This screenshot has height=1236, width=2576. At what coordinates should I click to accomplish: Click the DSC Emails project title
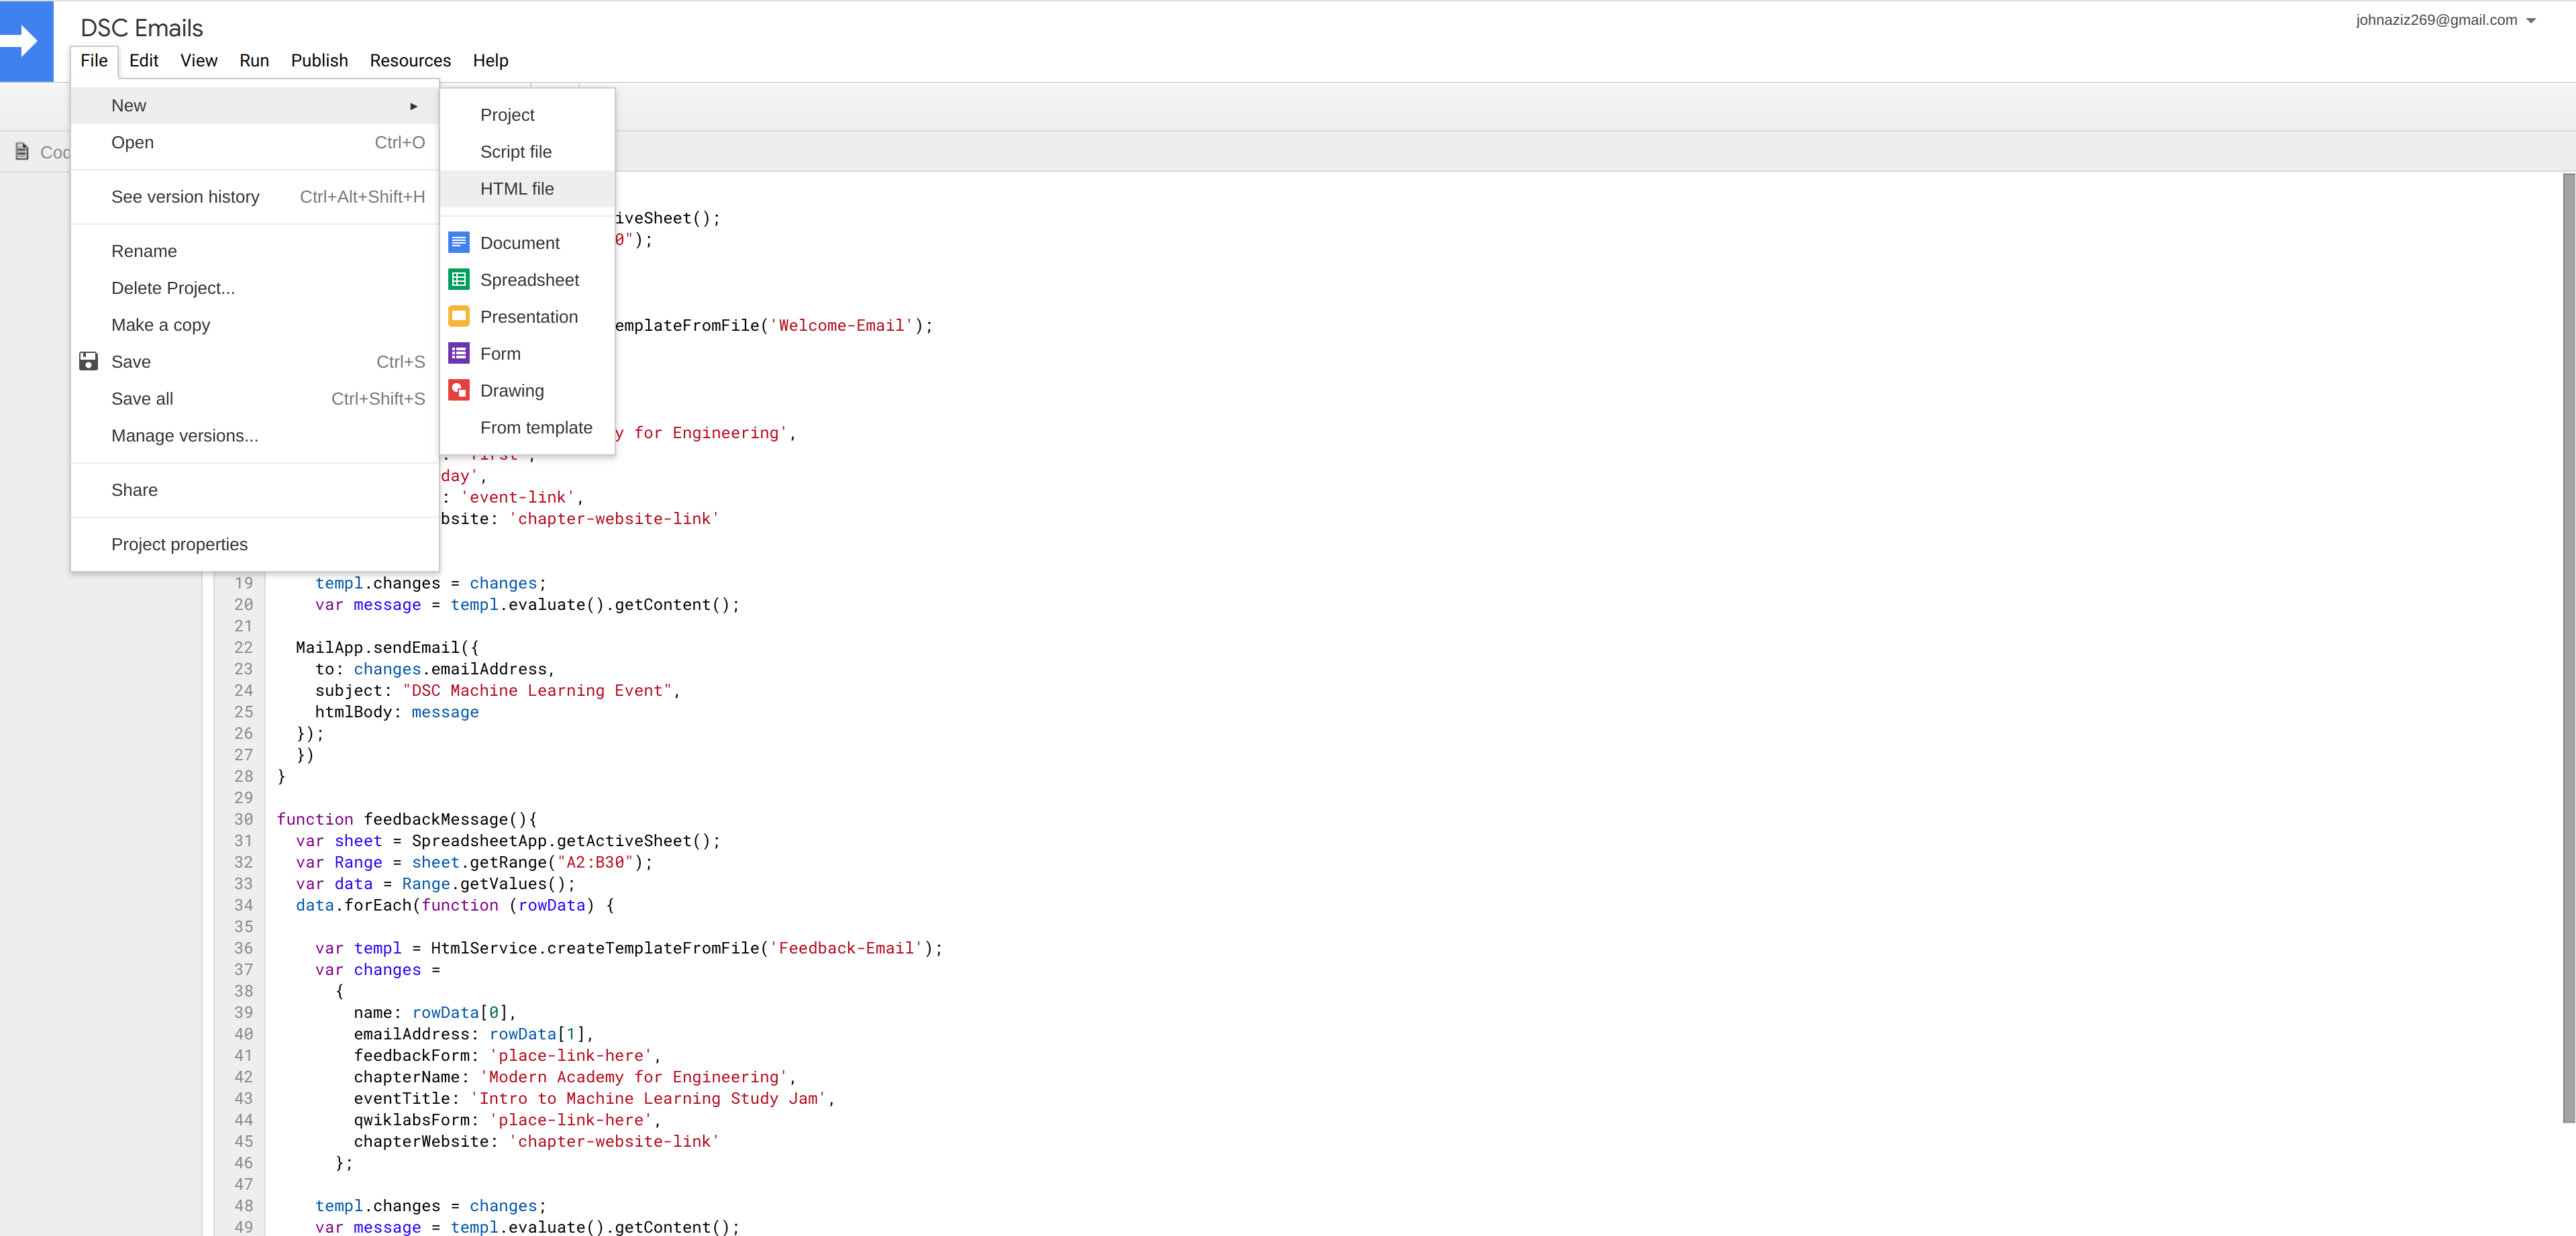click(141, 28)
